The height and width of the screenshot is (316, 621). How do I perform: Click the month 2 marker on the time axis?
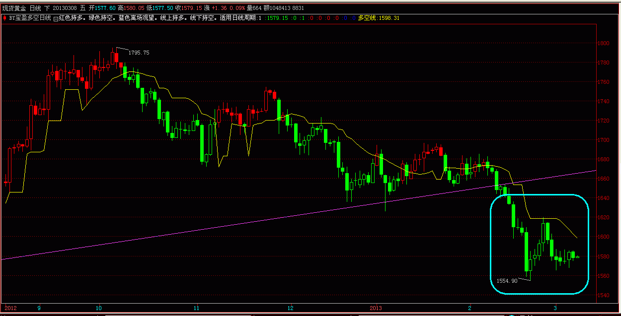[470, 308]
